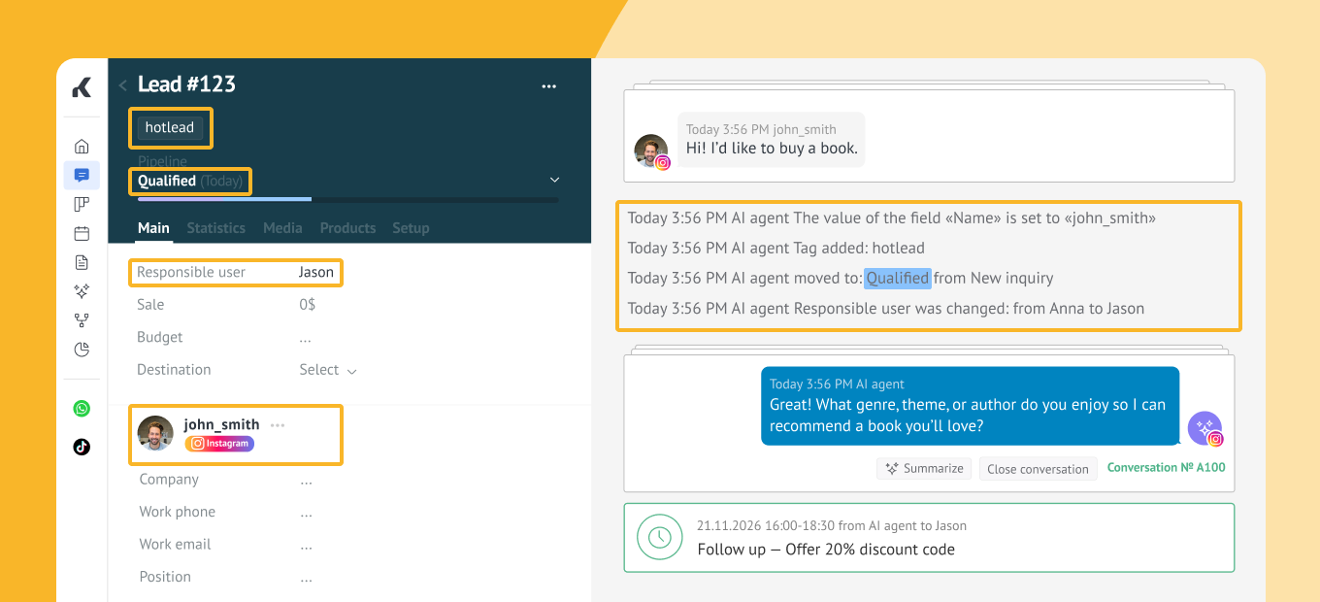Click the Summarize button

924,468
